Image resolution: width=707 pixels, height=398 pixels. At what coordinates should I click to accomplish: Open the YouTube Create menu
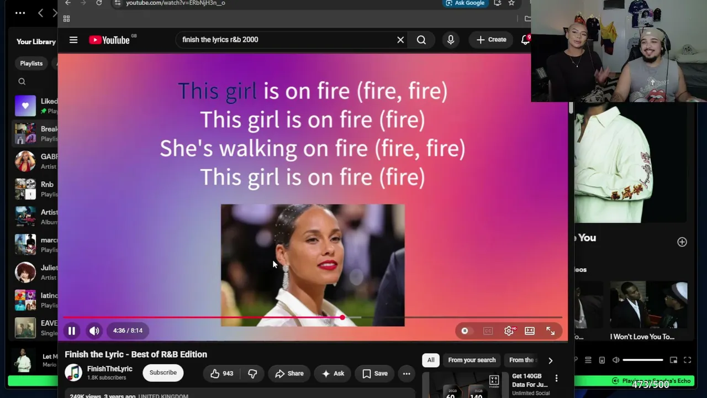pyautogui.click(x=491, y=40)
